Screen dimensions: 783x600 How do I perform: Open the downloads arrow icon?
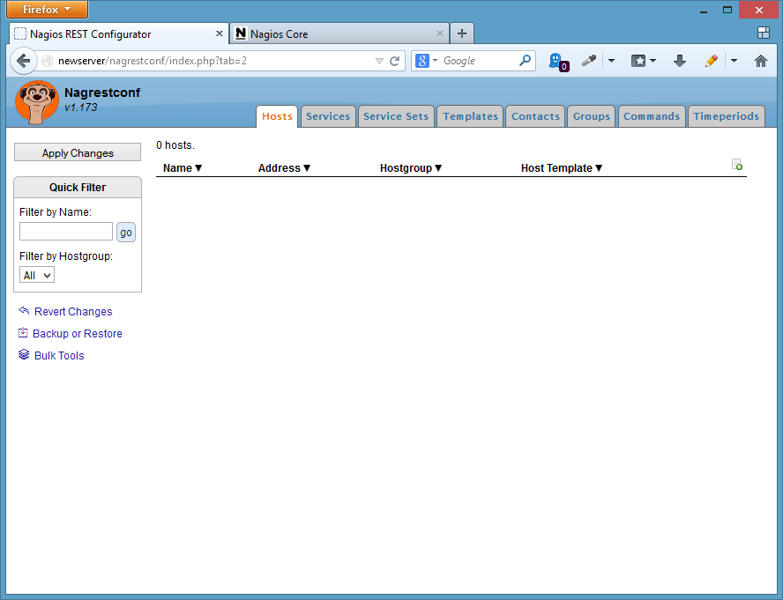(x=679, y=61)
